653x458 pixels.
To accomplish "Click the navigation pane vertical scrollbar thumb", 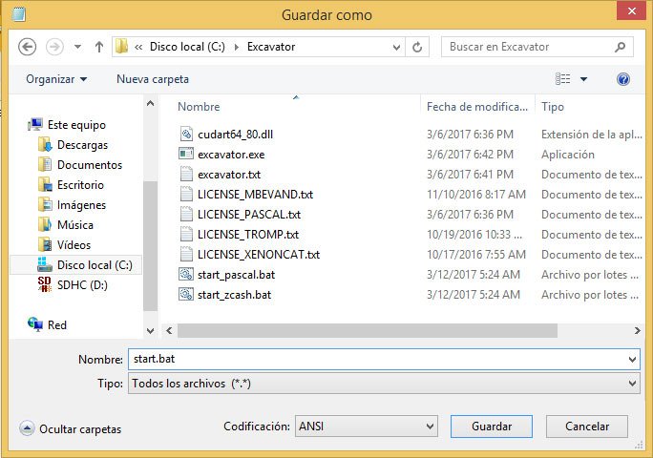I will [x=150, y=245].
